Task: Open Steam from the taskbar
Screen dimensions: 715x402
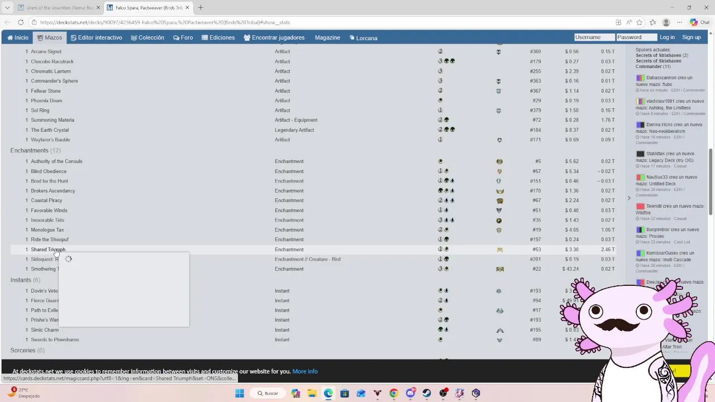Action: pos(427,393)
